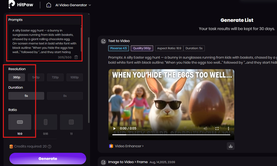Click the HitPaw logo
The height and width of the screenshot is (166, 277).
21,4
